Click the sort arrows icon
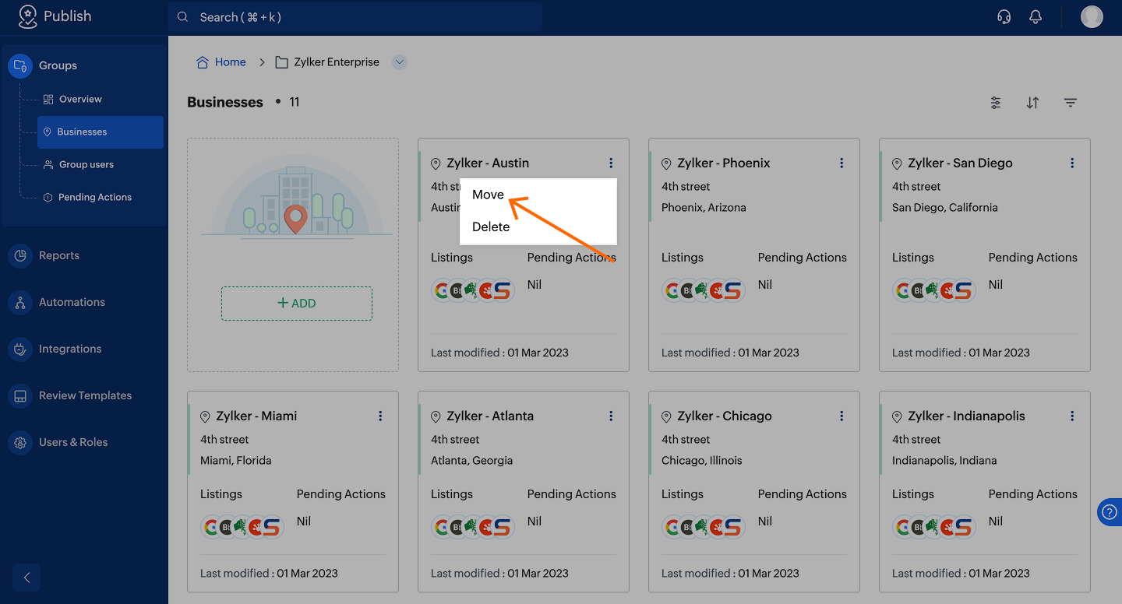 pyautogui.click(x=1032, y=103)
